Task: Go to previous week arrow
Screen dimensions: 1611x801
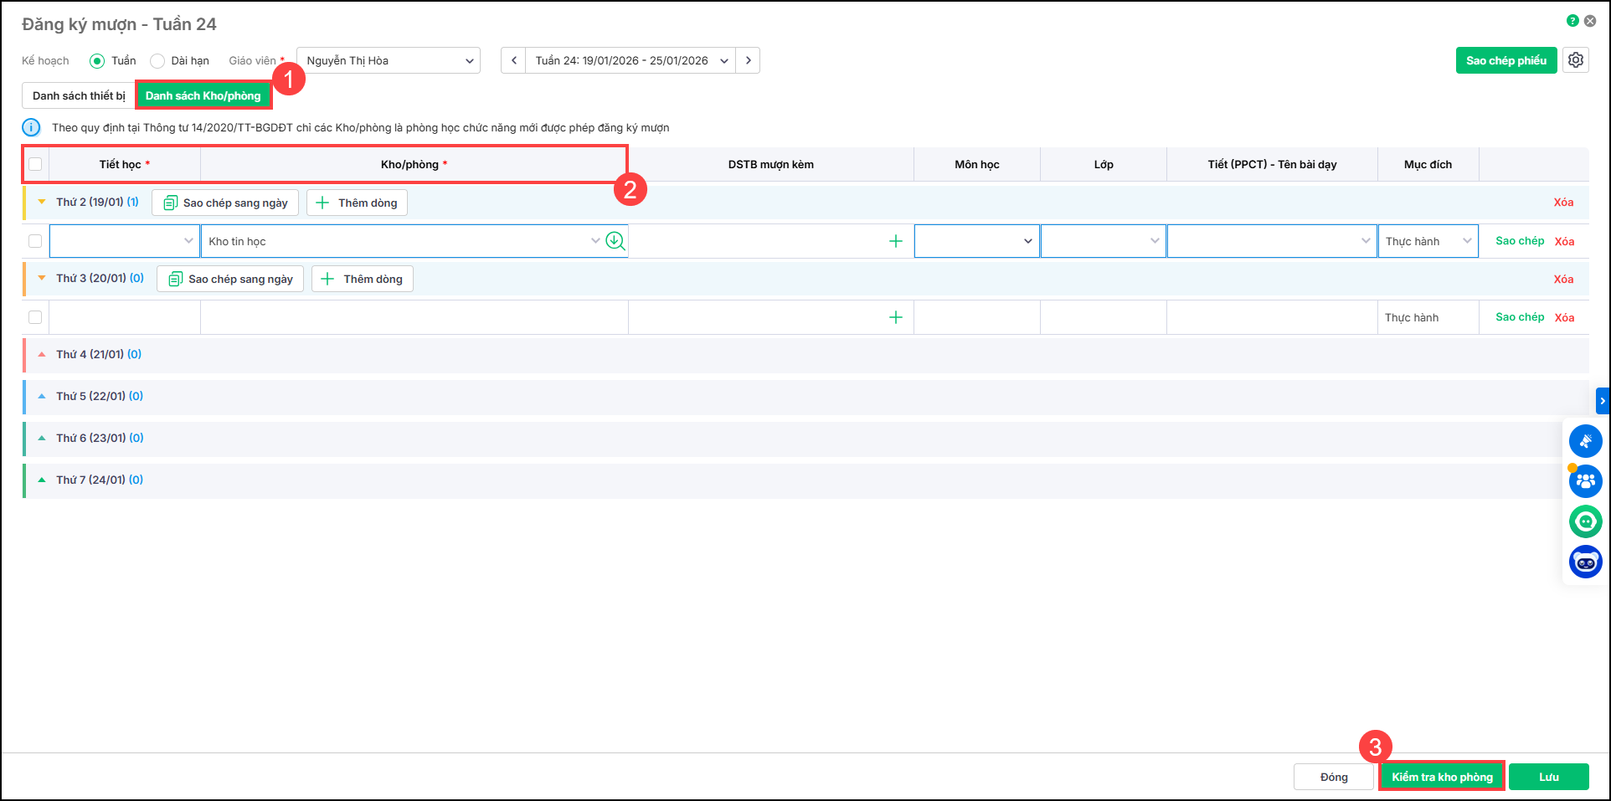Action: click(x=513, y=60)
